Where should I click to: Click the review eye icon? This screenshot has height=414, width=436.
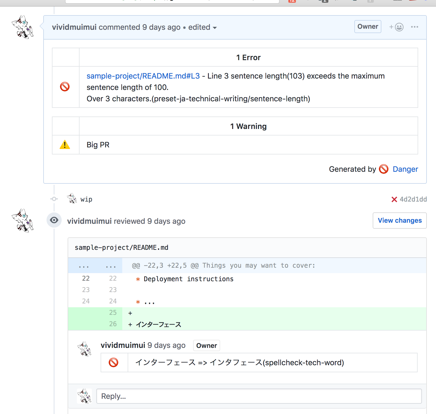[54, 220]
